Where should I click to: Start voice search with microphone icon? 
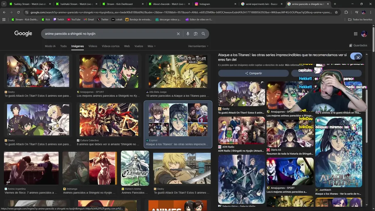tap(188, 34)
